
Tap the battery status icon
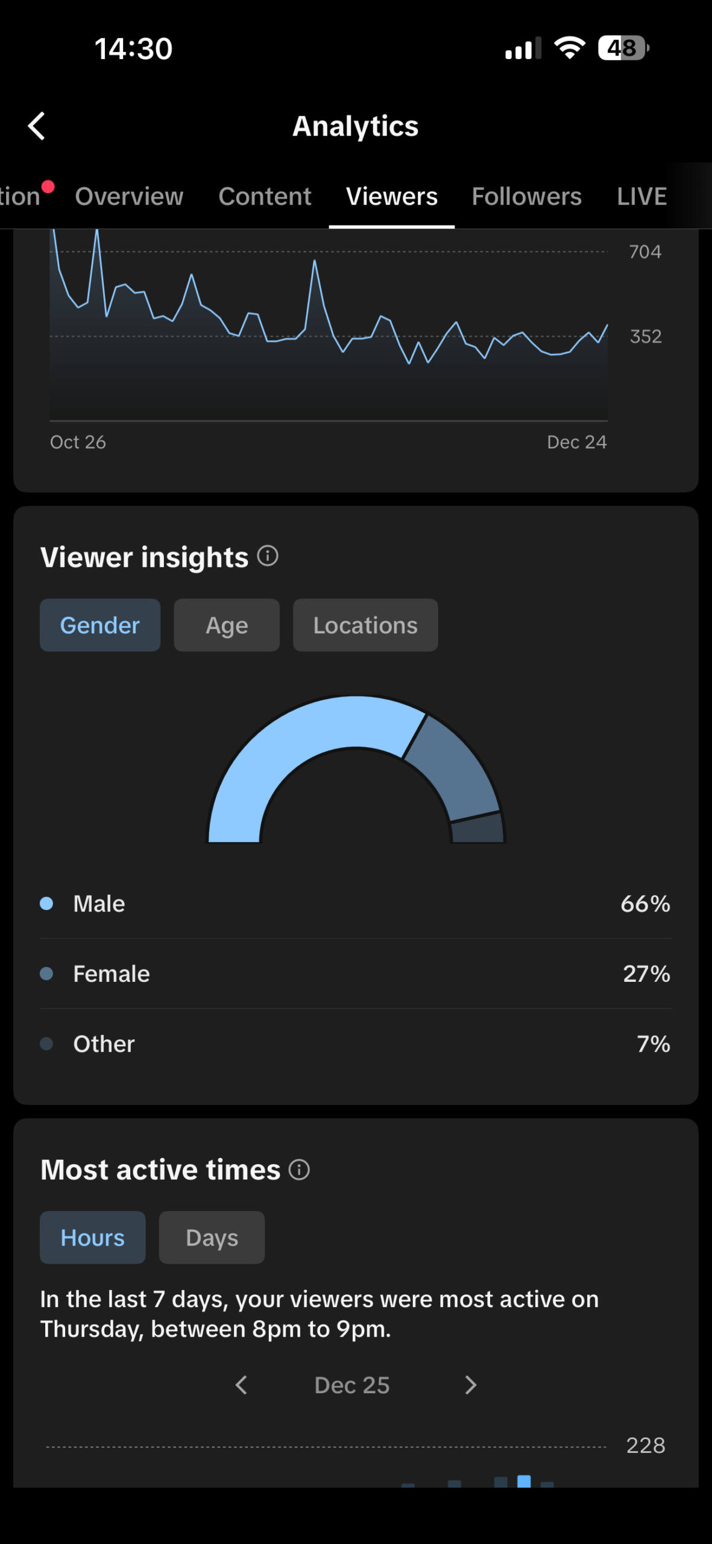[x=623, y=48]
